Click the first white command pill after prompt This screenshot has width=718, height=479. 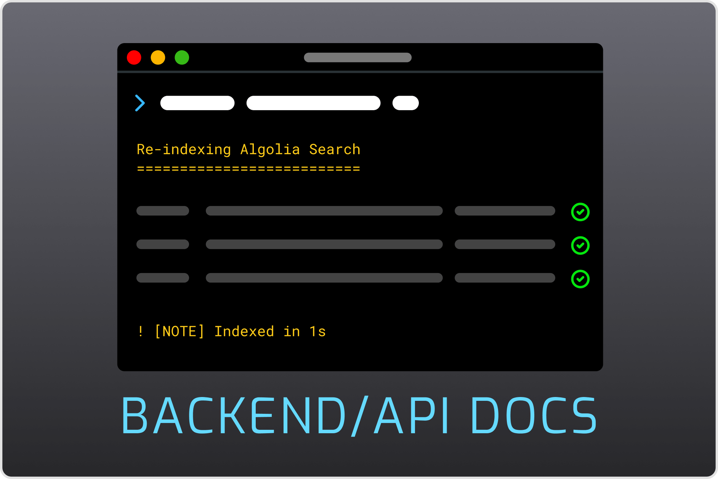[197, 103]
